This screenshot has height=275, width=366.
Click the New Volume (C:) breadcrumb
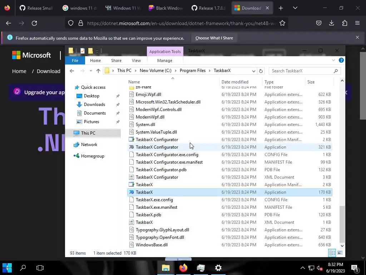tap(155, 71)
